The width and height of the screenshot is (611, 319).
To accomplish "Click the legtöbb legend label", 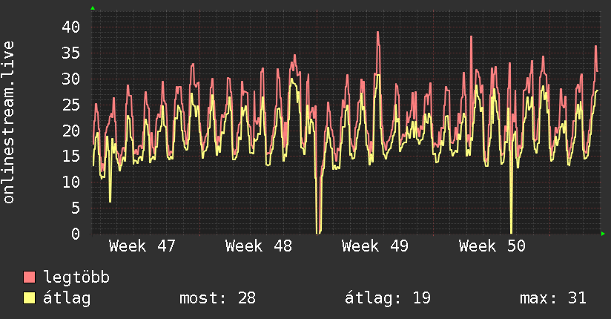I will coord(76,277).
